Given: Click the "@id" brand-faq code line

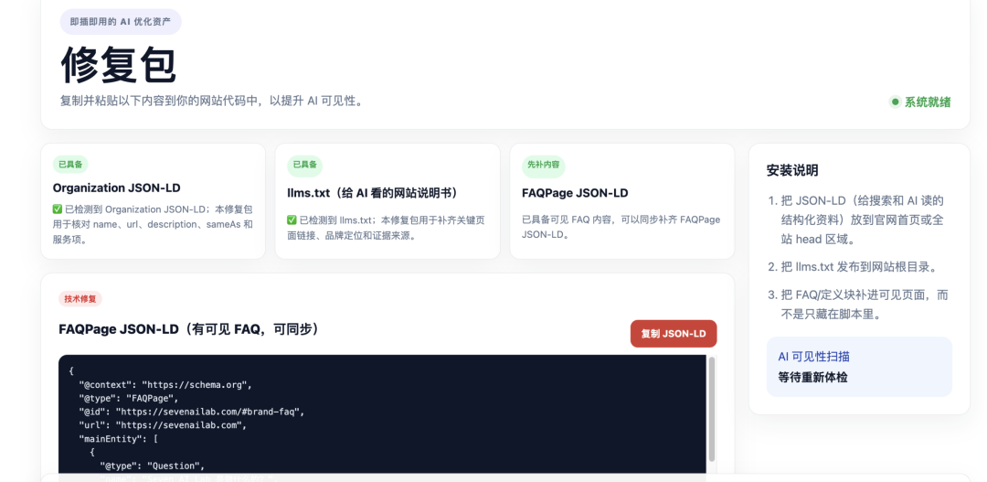Looking at the screenshot, I should coord(191,412).
